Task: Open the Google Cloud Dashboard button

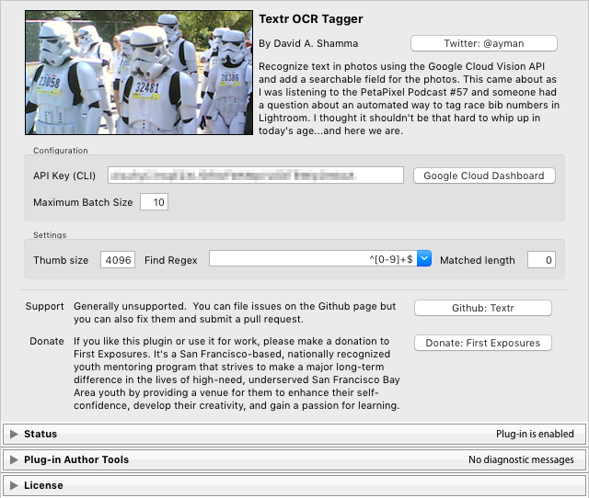Action: (484, 175)
